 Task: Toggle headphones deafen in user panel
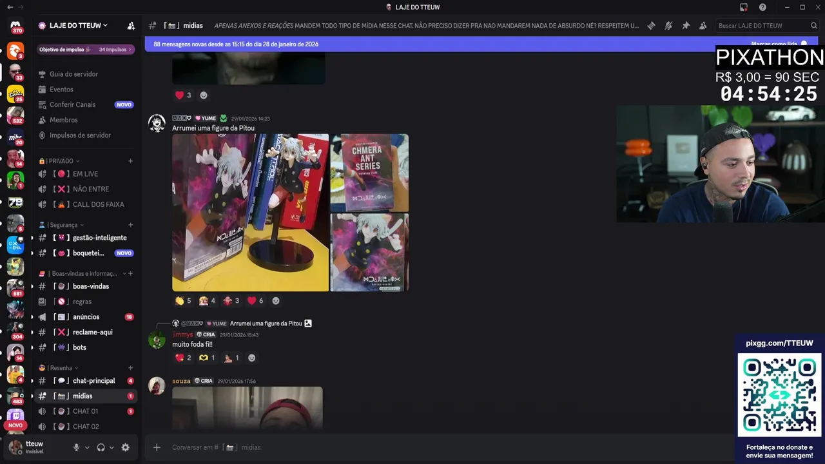click(101, 447)
